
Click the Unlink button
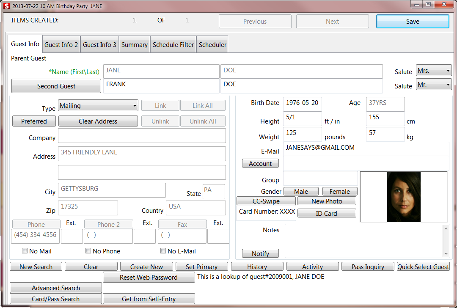point(160,121)
